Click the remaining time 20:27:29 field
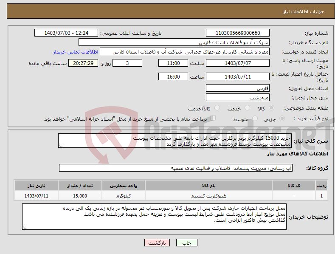The width and height of the screenshot is (335, 254). [x=83, y=63]
